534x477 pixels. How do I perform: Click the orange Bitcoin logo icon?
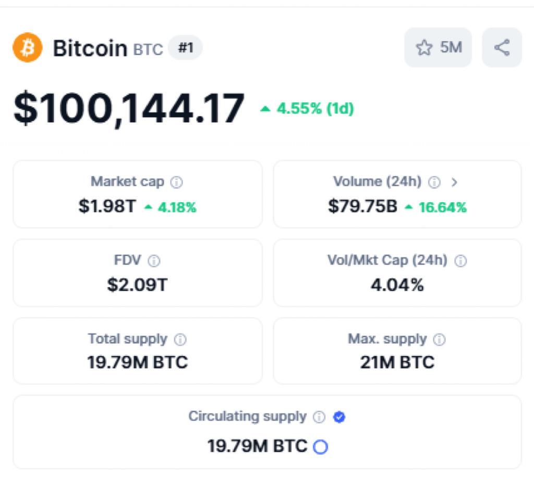28,47
